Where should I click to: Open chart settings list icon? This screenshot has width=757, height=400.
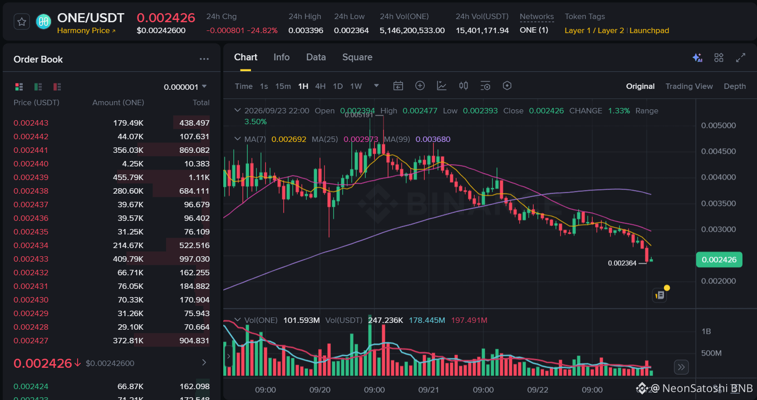click(x=485, y=86)
